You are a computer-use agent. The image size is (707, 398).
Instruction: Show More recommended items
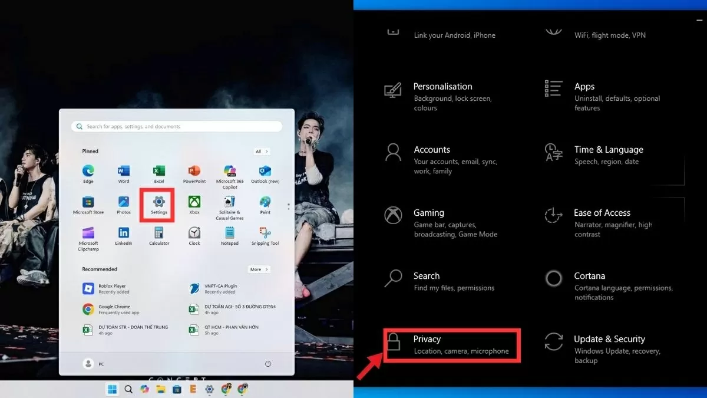[259, 269]
